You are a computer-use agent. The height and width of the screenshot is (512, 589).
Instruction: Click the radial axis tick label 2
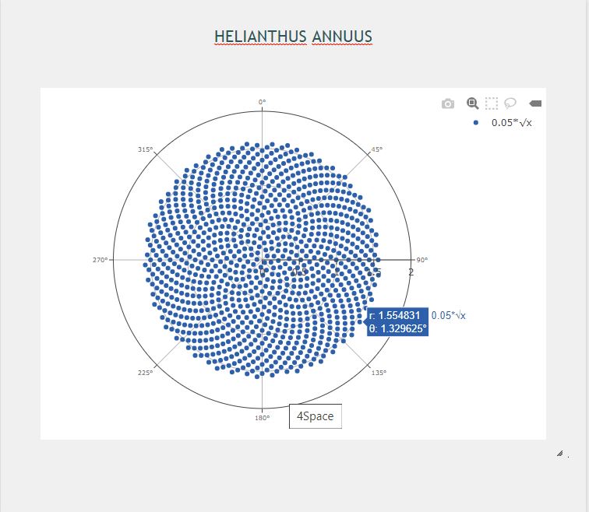(411, 271)
